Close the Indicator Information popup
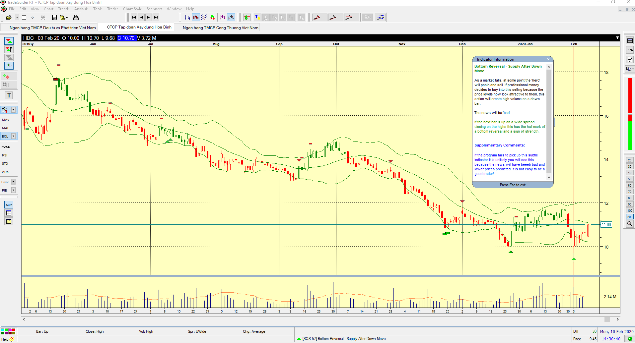635x343 pixels. click(x=548, y=59)
